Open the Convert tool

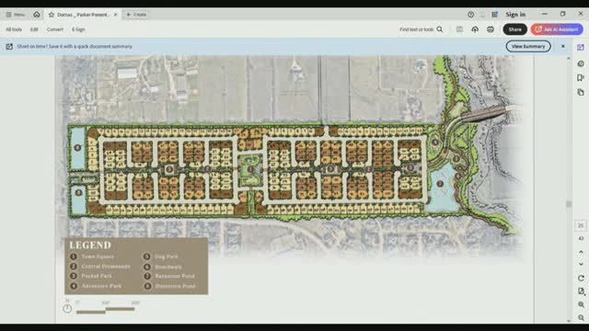point(55,29)
